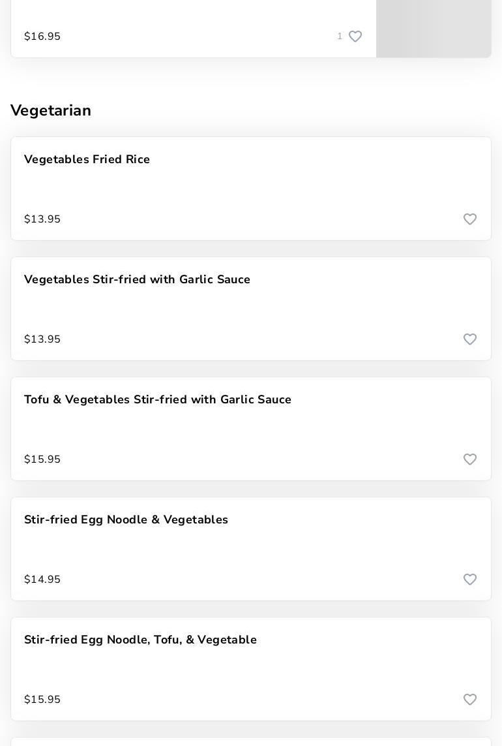Image resolution: width=502 pixels, height=746 pixels.
Task: Select Tofu & Vegetables Stir-fried with Garlic Sauce
Action: [x=157, y=400]
